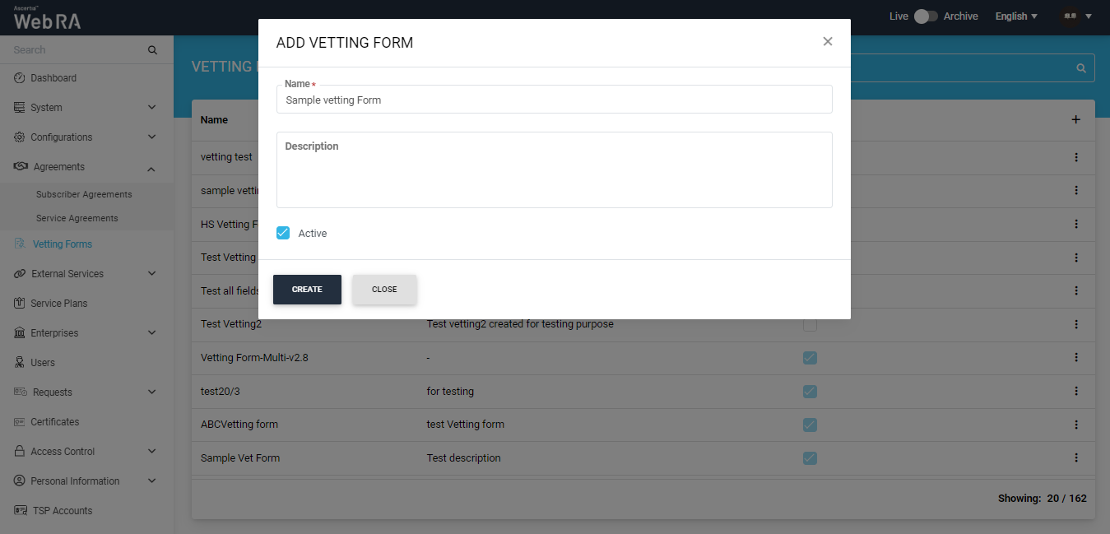Toggle active checkbox for the test20/3 row

click(x=810, y=392)
